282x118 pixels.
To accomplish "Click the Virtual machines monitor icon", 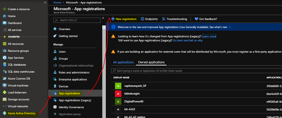I will (5, 85).
